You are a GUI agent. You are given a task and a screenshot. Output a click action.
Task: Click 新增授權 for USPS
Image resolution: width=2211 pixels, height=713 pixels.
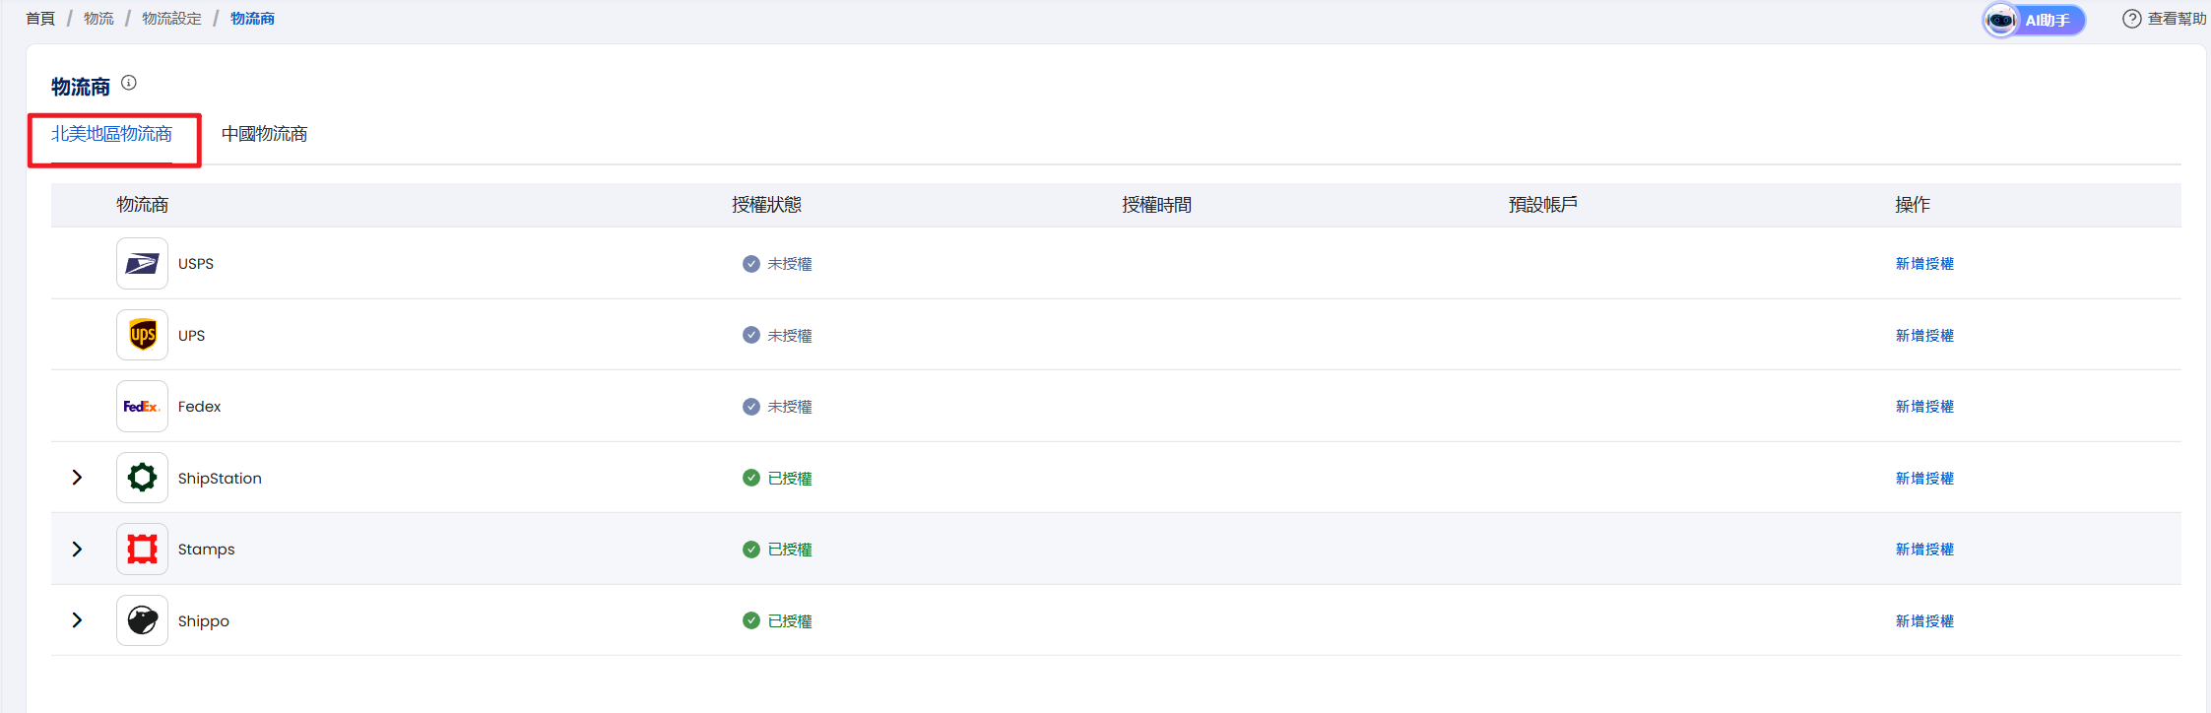click(x=1924, y=264)
